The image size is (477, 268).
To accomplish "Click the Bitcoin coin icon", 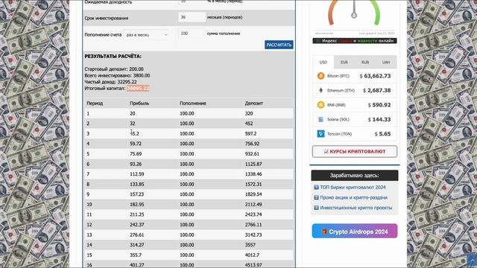I will (320, 76).
